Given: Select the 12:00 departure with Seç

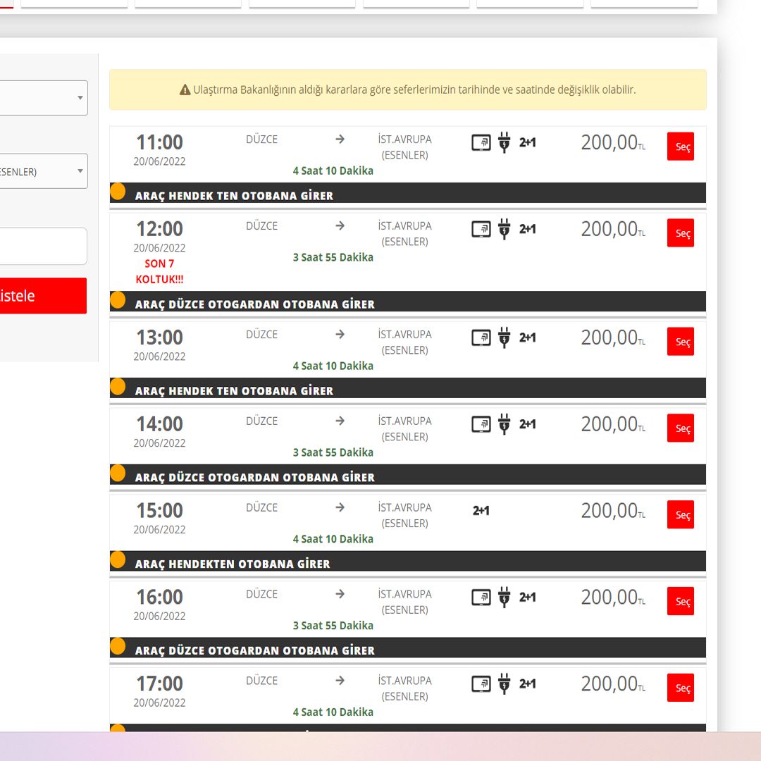Looking at the screenshot, I should [x=681, y=233].
